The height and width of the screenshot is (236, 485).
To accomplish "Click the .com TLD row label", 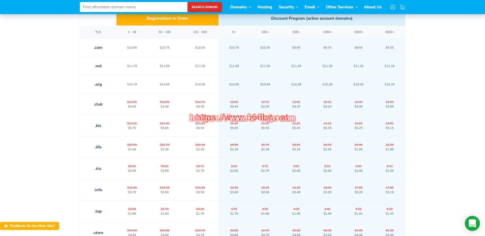I will point(98,48).
